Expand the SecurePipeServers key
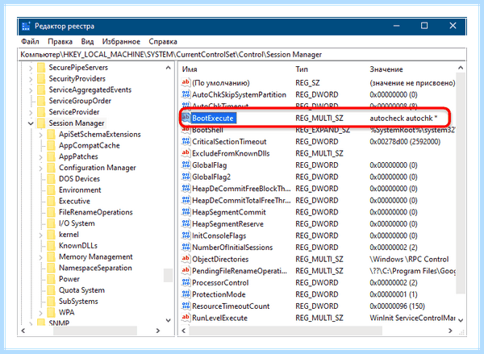Image resolution: width=484 pixels, height=354 pixels. click(x=31, y=68)
